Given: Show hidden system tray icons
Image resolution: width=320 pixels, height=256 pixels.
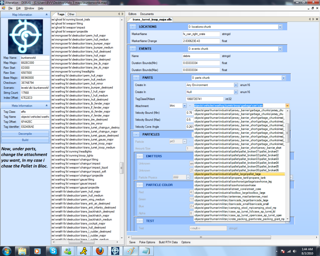Looking at the screenshot, I should tap(277, 251).
